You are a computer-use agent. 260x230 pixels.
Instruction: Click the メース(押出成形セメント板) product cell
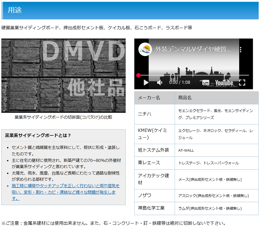[x=216, y=179]
